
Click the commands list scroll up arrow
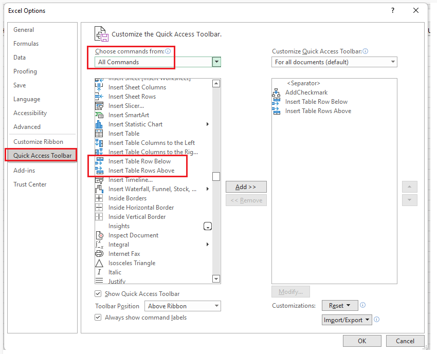(216, 83)
